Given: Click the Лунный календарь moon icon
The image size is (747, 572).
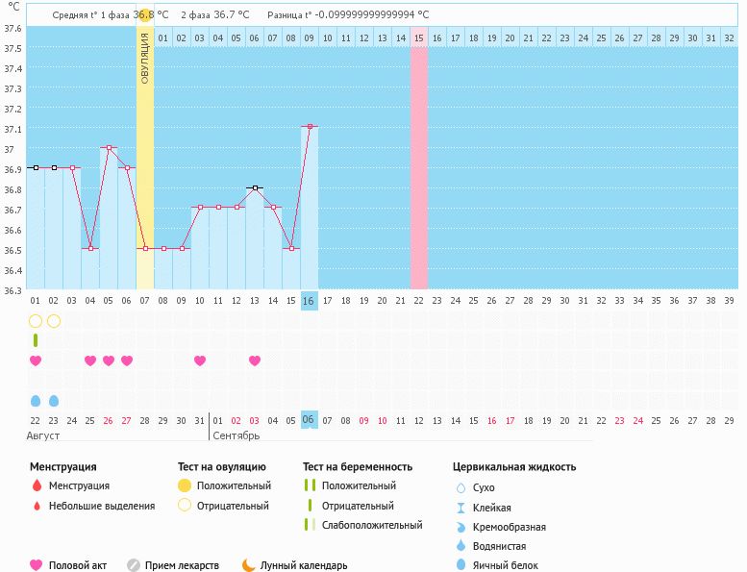Looking at the screenshot, I should 249,565.
